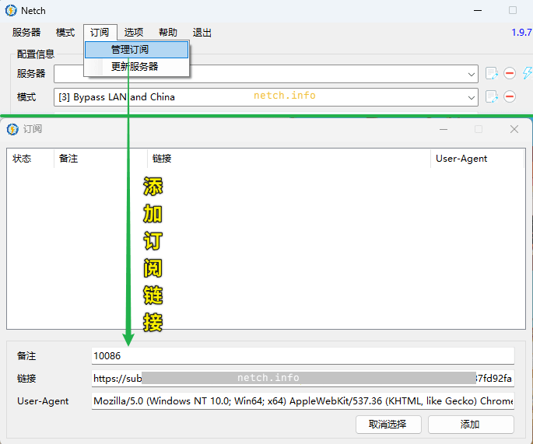Screen dimensions: 533x444
Task: Click the subscription dialog title icon
Action: coord(12,129)
